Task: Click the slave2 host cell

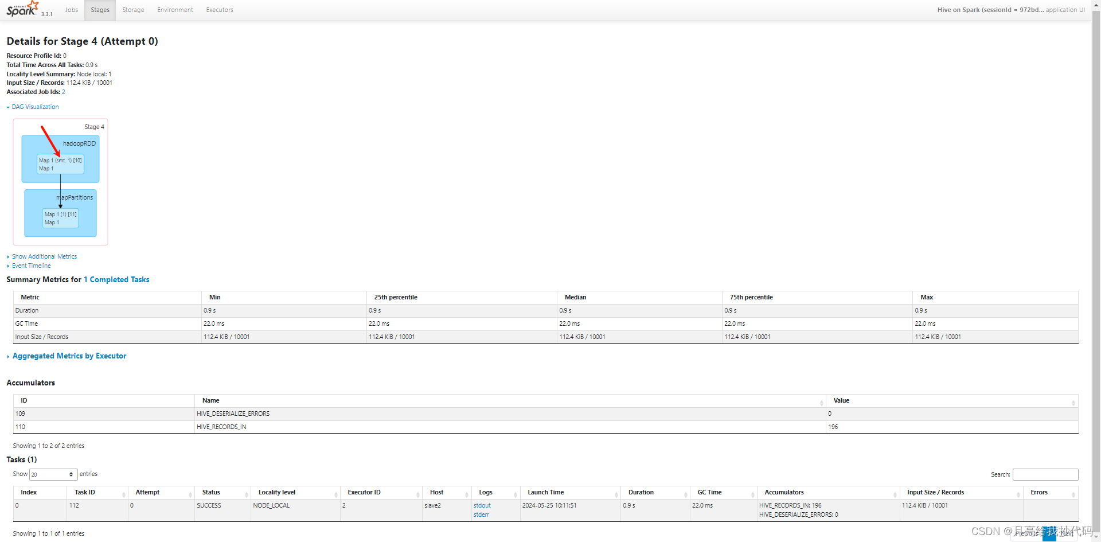Action: click(447, 510)
